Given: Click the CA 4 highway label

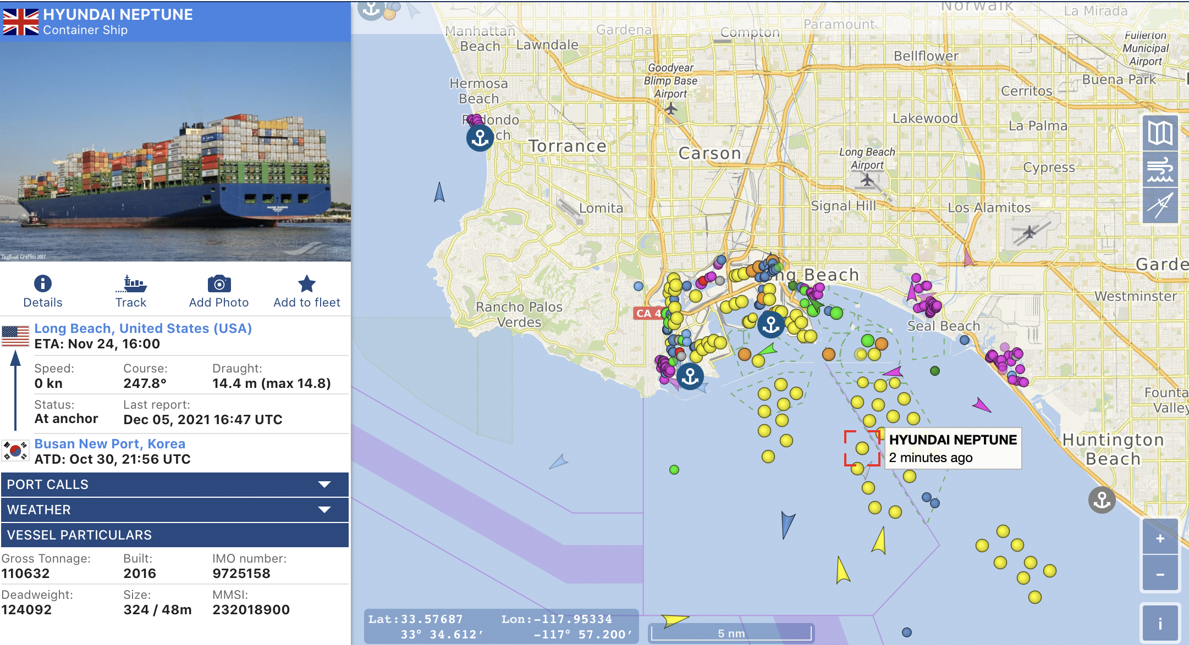Looking at the screenshot, I should coord(648,313).
